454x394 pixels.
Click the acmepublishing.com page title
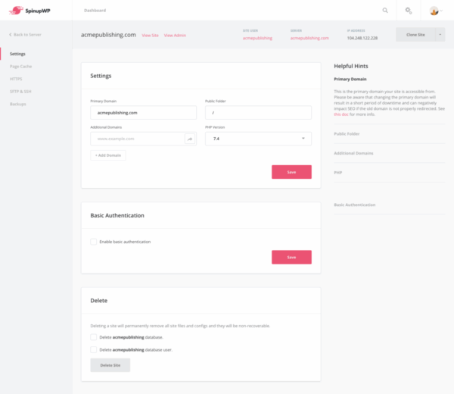108,35
